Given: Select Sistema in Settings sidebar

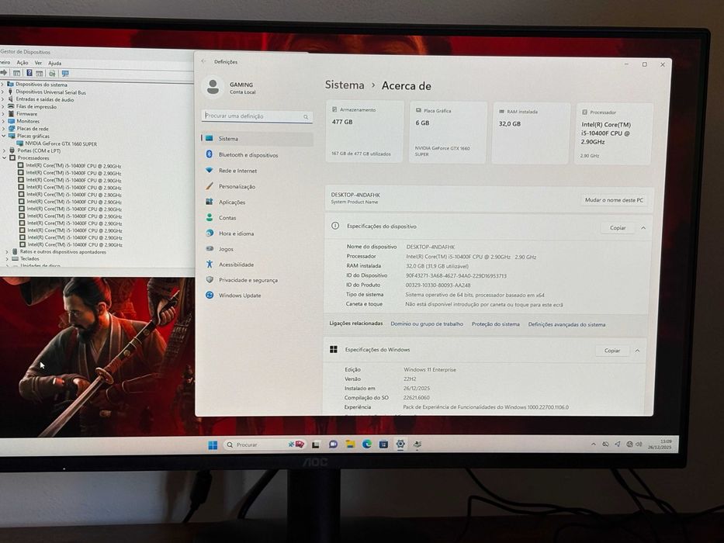Looking at the screenshot, I should point(257,139).
